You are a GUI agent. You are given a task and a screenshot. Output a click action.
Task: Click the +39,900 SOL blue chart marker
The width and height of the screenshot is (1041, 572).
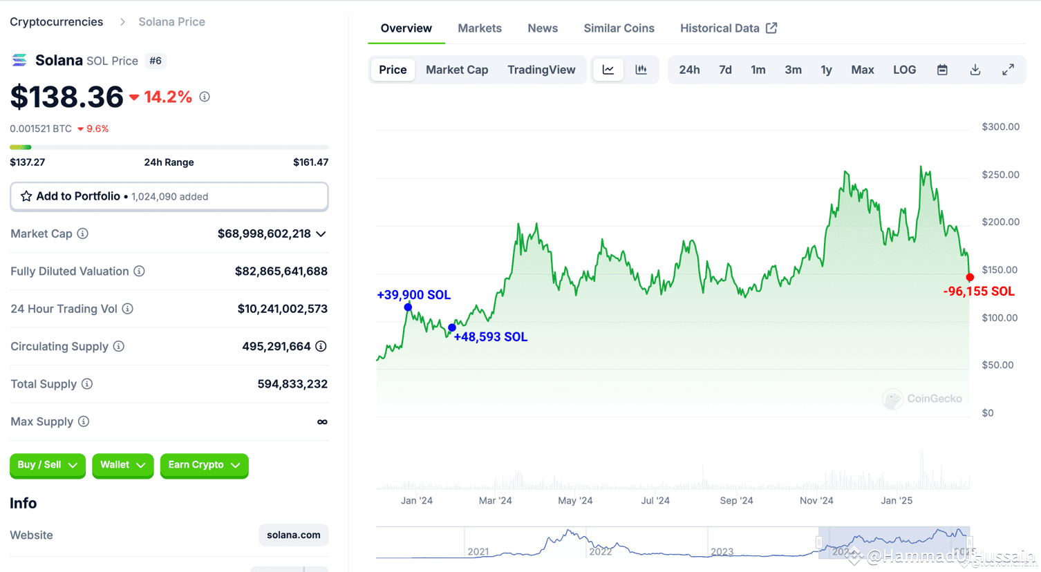pos(408,307)
